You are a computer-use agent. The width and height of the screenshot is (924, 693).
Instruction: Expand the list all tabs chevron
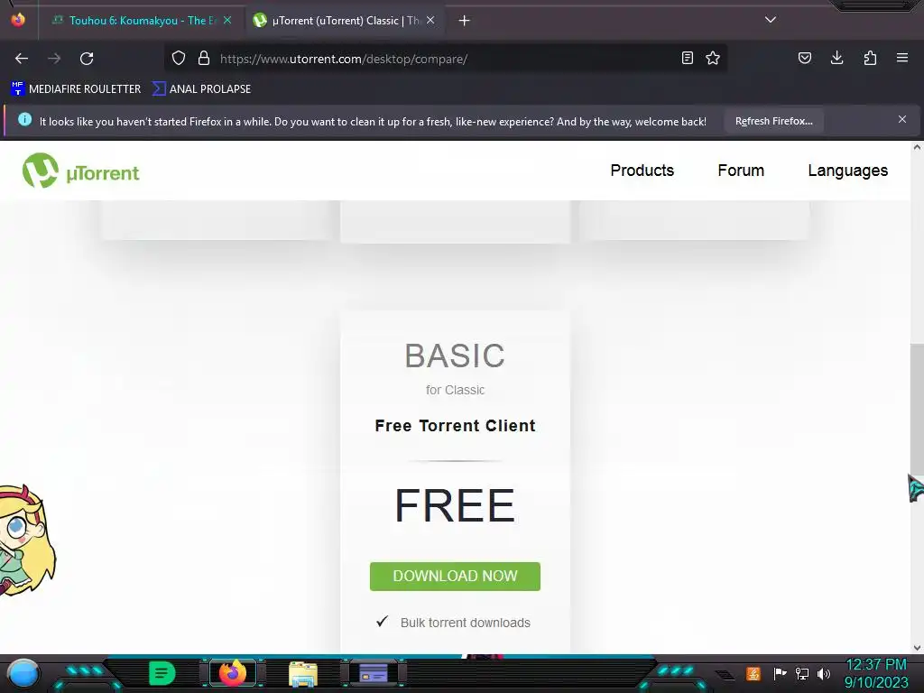(x=771, y=20)
